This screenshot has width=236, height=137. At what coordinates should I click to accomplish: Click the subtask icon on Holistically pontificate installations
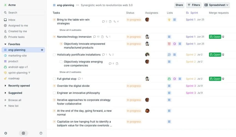coord(110,55)
